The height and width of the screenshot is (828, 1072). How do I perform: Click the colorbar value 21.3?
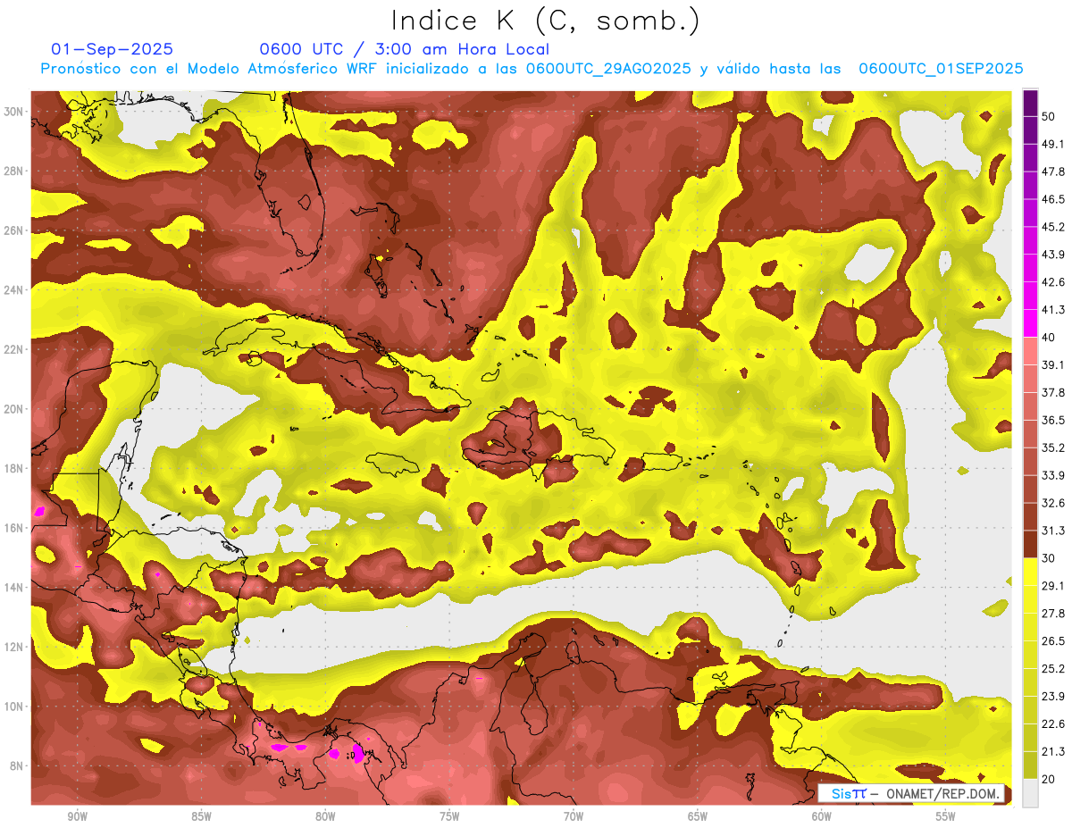click(x=1052, y=752)
